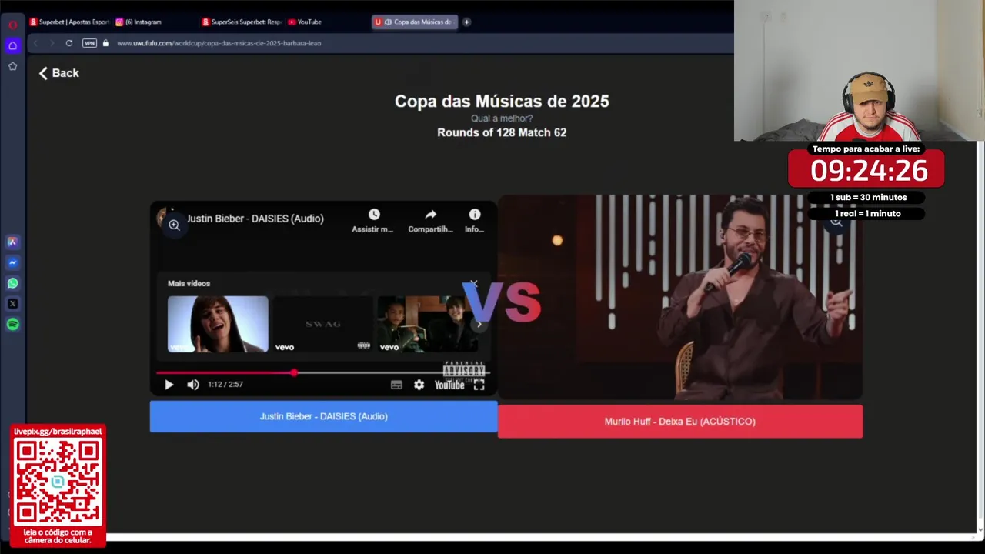Click the Murilo Huff video image
Viewport: 985px width, 554px height.
[x=680, y=298]
